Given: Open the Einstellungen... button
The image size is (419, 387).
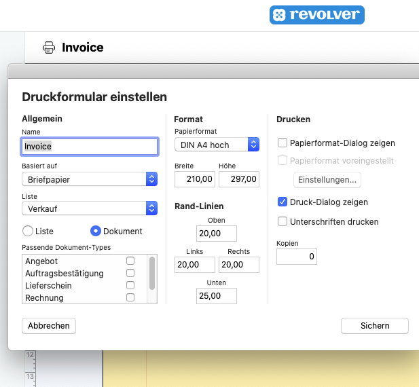Looking at the screenshot, I should tap(327, 180).
